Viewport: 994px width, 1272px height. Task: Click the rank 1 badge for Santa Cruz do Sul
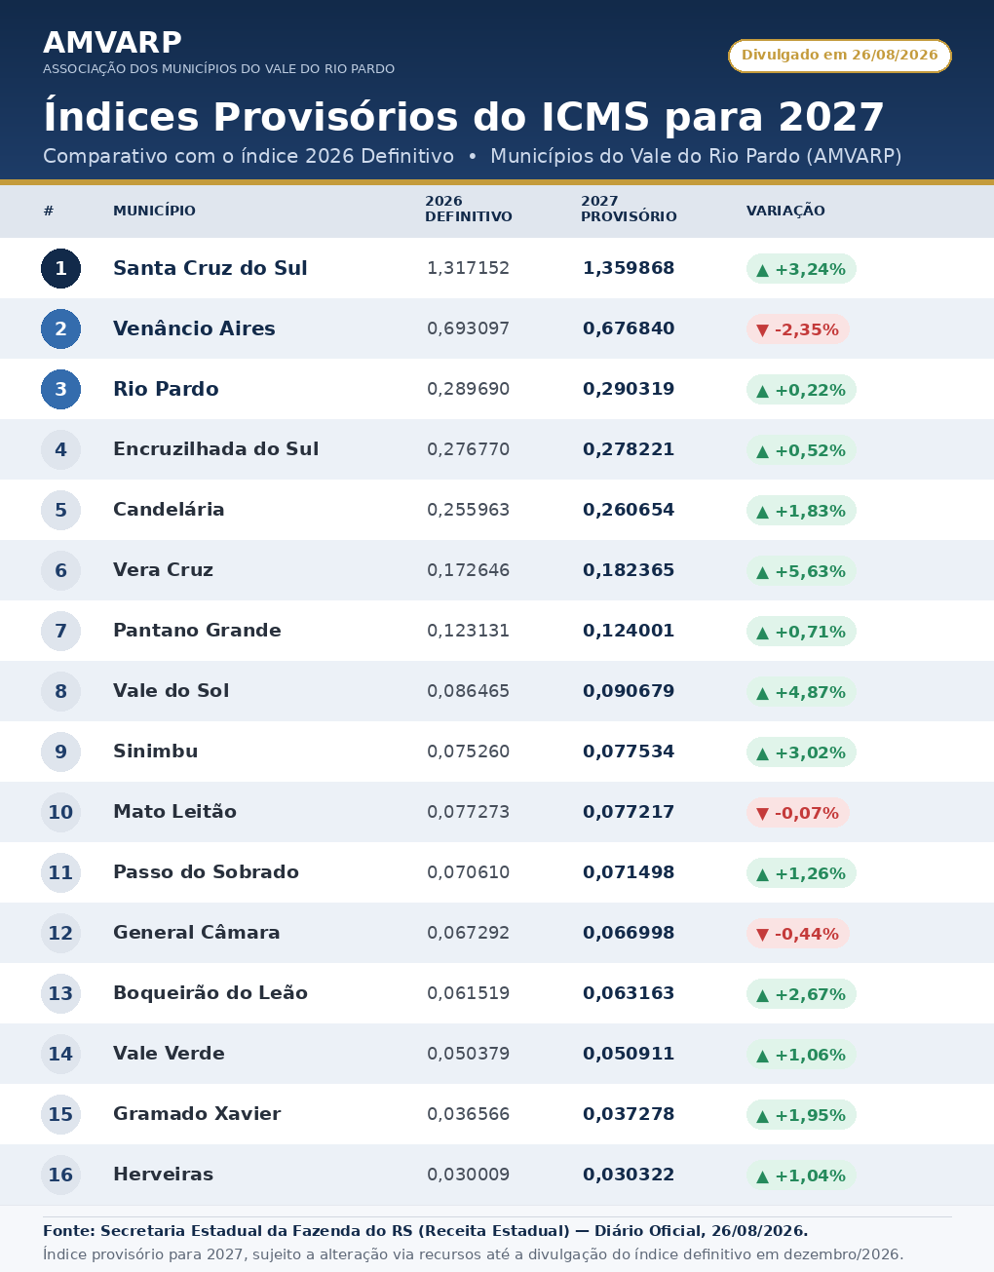tap(60, 268)
